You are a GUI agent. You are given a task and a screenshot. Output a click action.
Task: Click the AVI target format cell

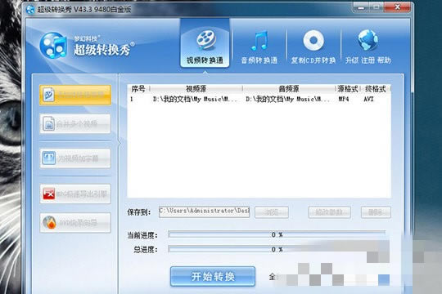tap(368, 100)
